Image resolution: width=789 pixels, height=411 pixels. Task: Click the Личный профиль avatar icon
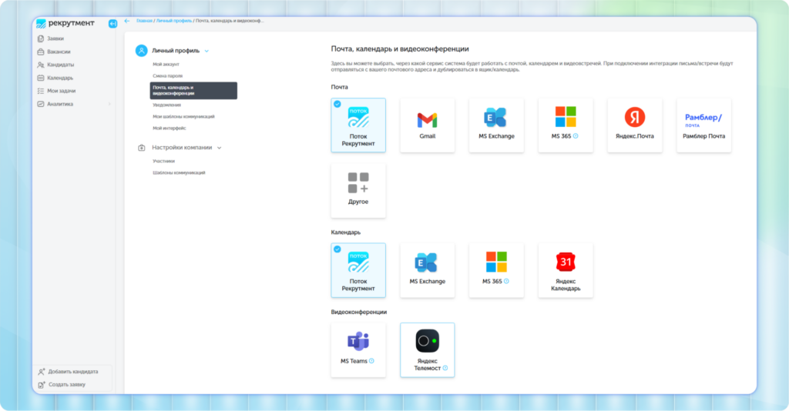142,51
